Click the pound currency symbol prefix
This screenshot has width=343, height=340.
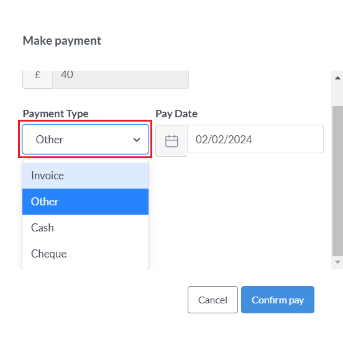[37, 75]
